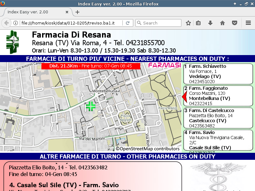The height and width of the screenshot is (191, 255).
Task: Select Farm. Faggionato Montebelluna entry
Action: (x=218, y=96)
